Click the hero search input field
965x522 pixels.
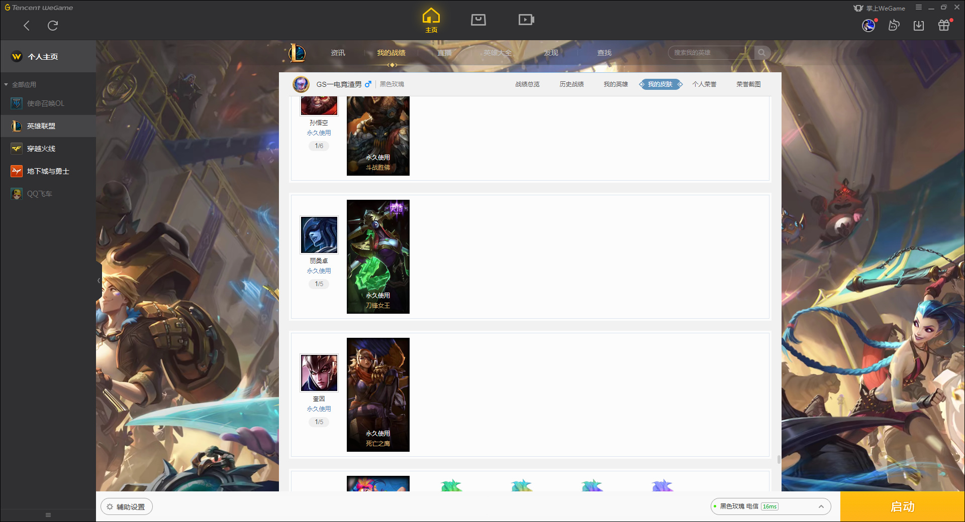711,53
